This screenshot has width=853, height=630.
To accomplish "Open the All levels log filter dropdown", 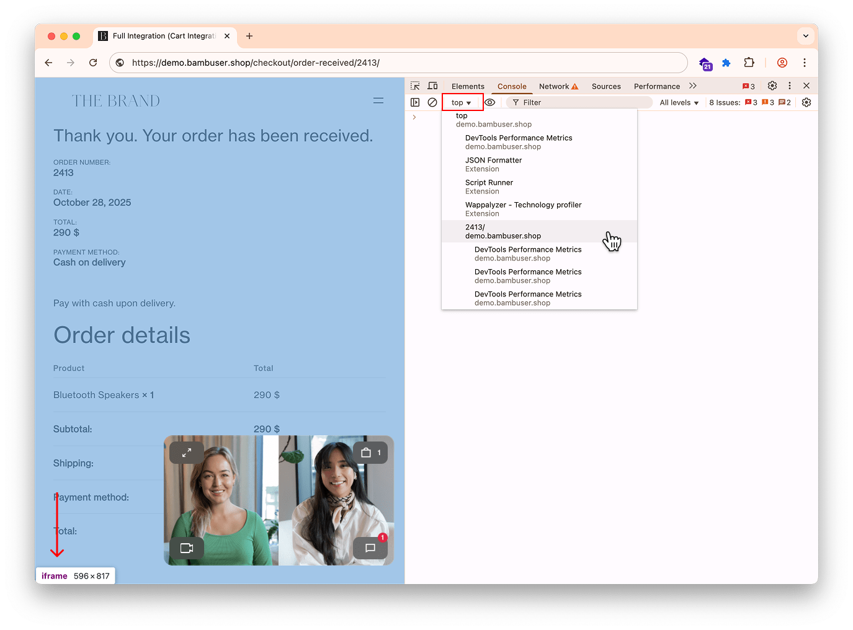I will click(x=678, y=102).
